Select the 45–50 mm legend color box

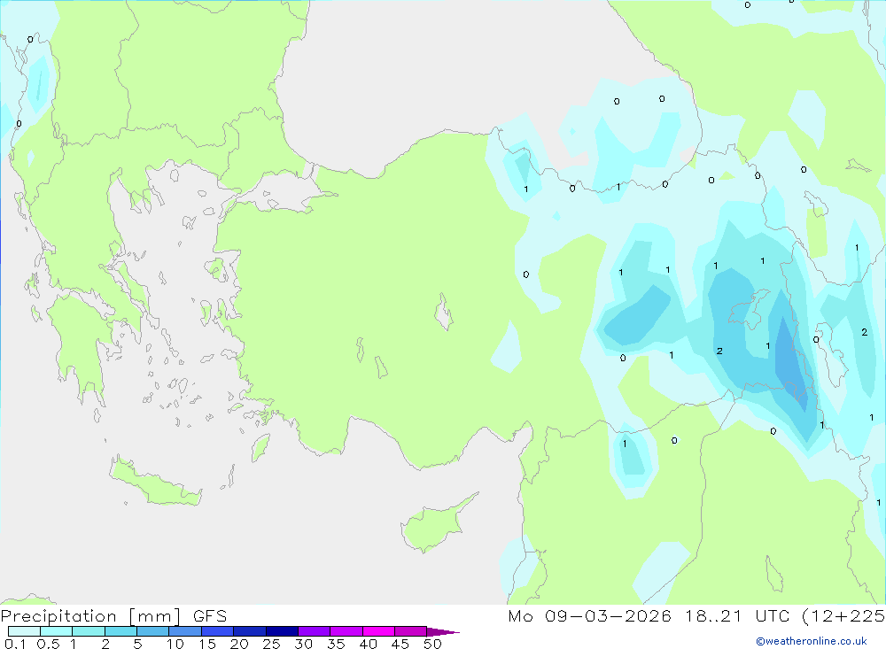coord(411,631)
